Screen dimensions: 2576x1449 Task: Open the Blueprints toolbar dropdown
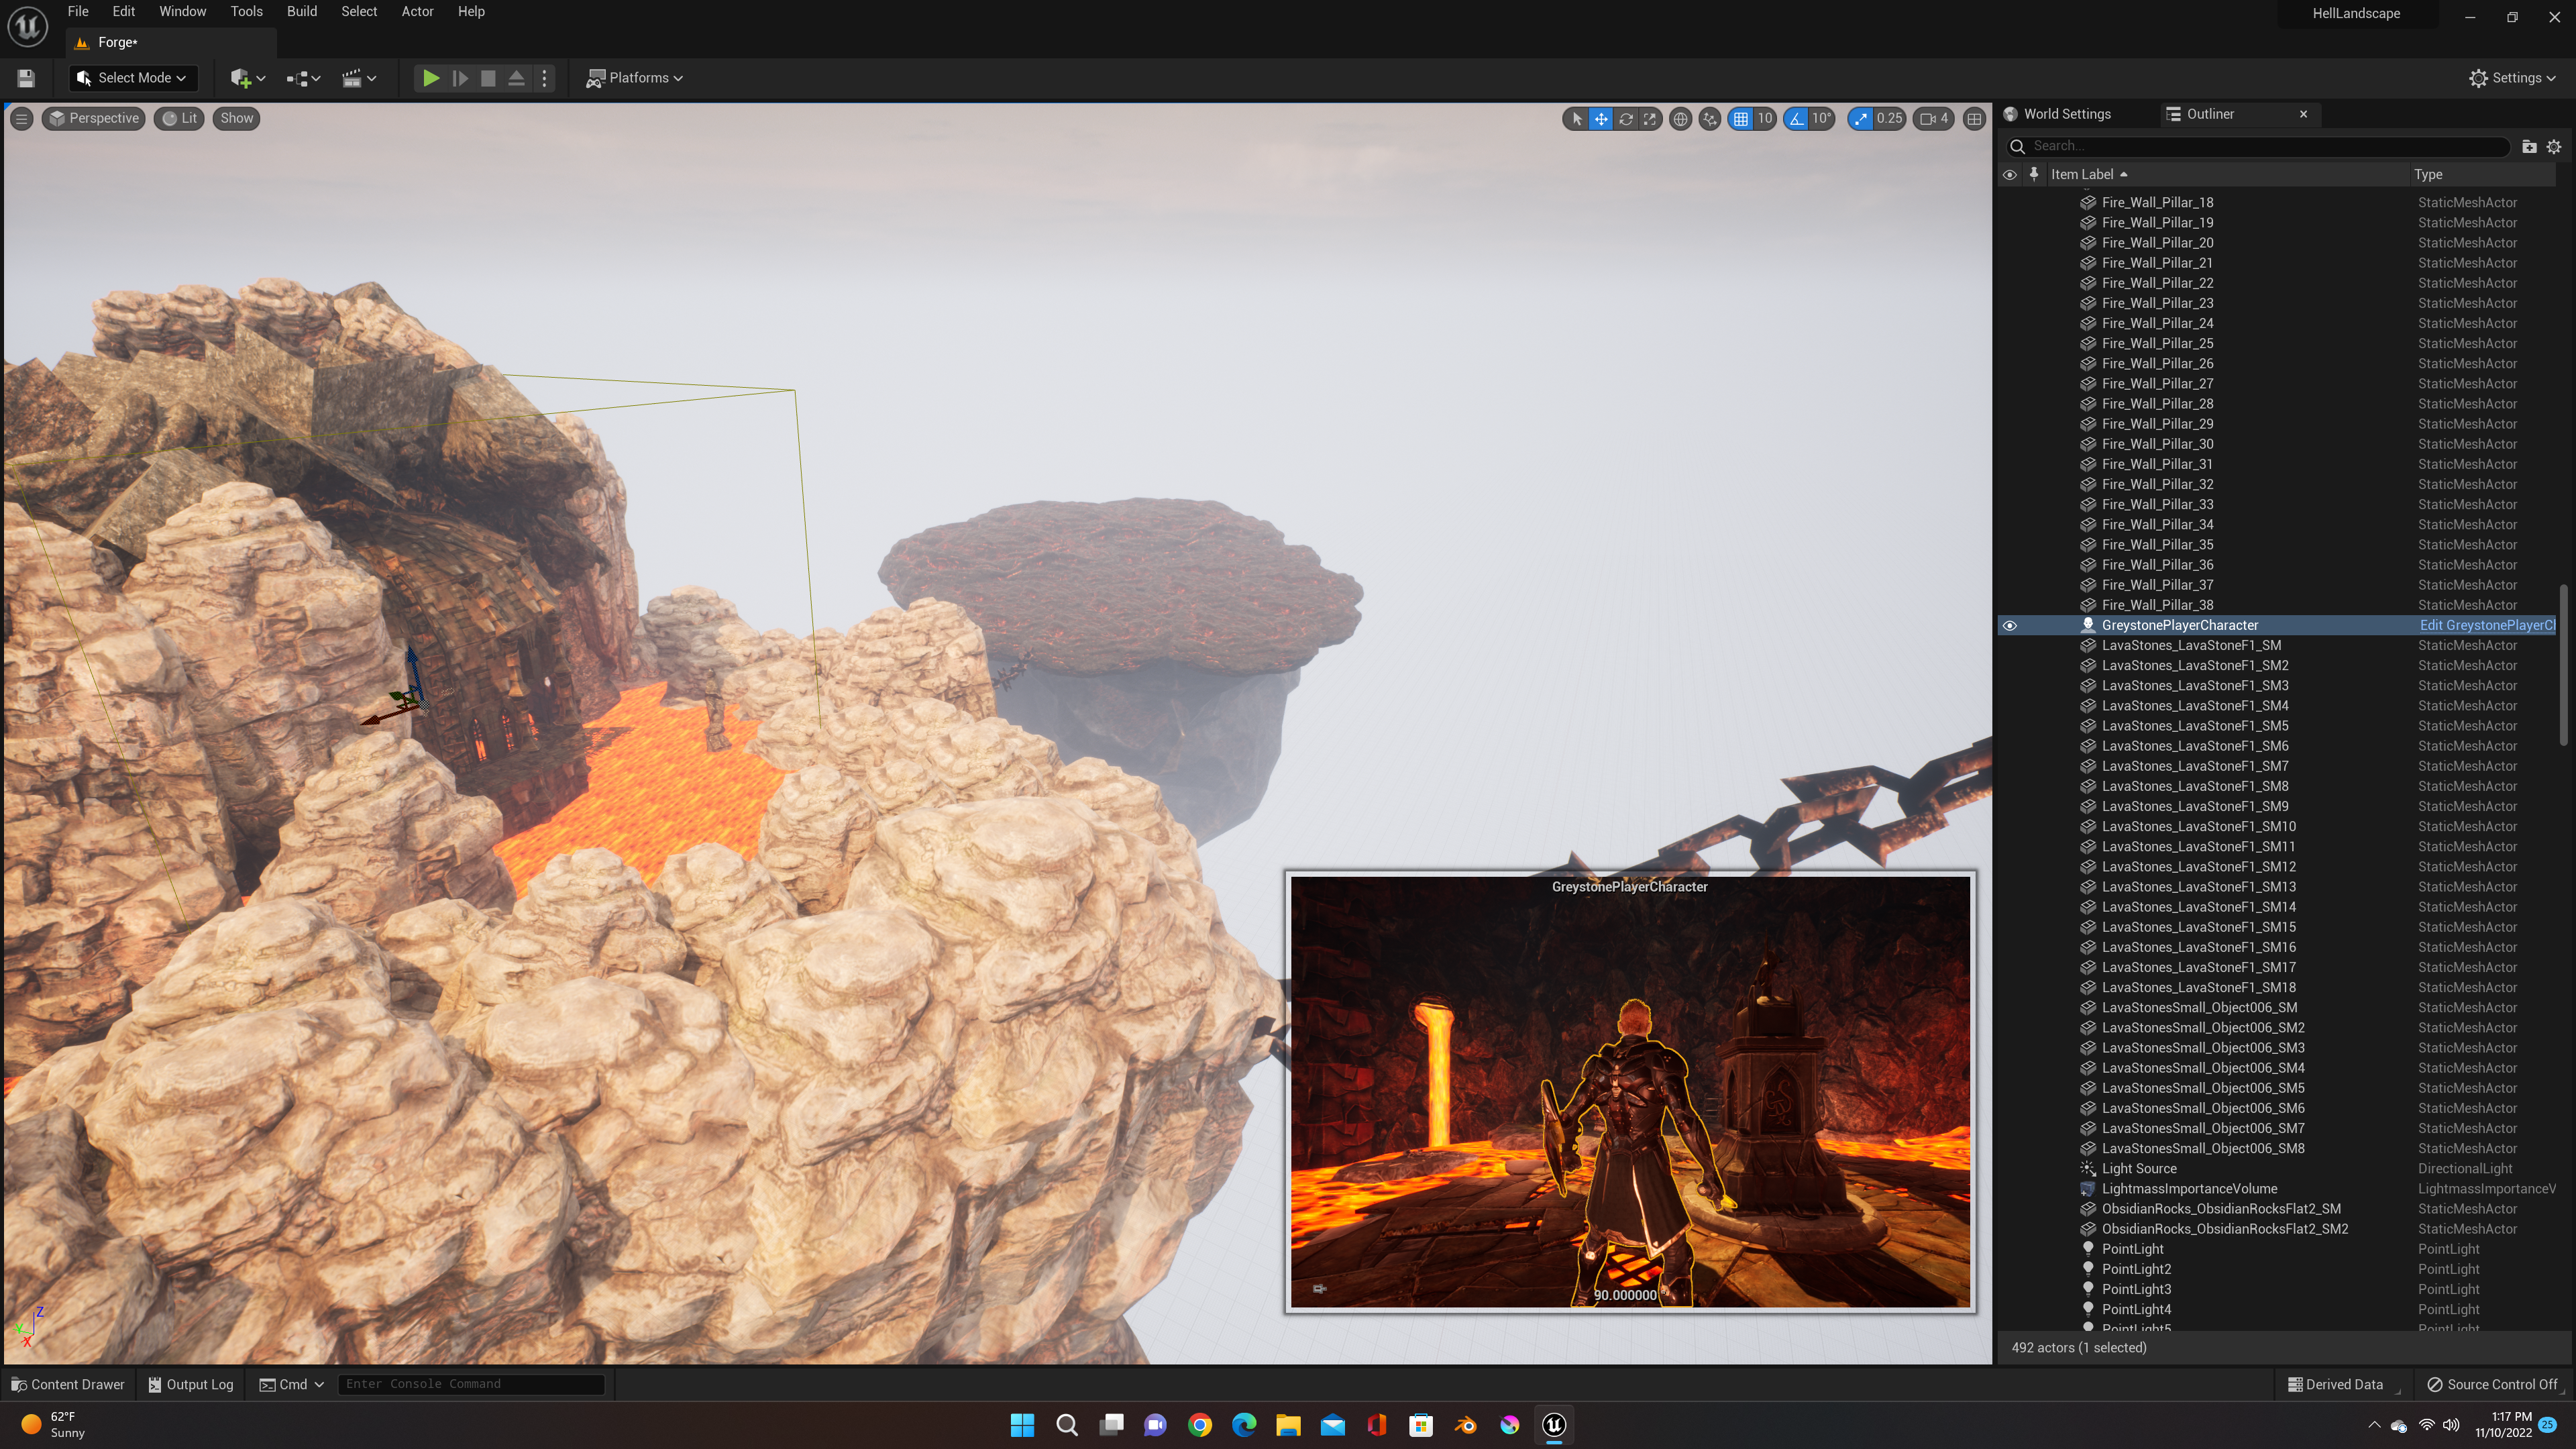(x=303, y=78)
